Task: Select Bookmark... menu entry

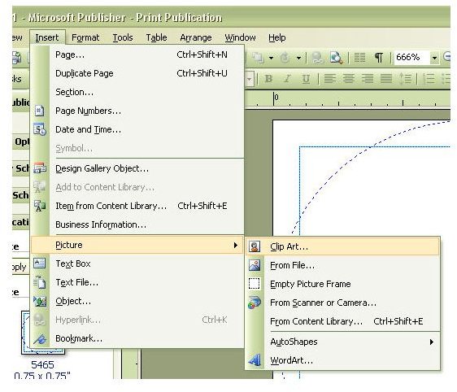Action: [137, 338]
